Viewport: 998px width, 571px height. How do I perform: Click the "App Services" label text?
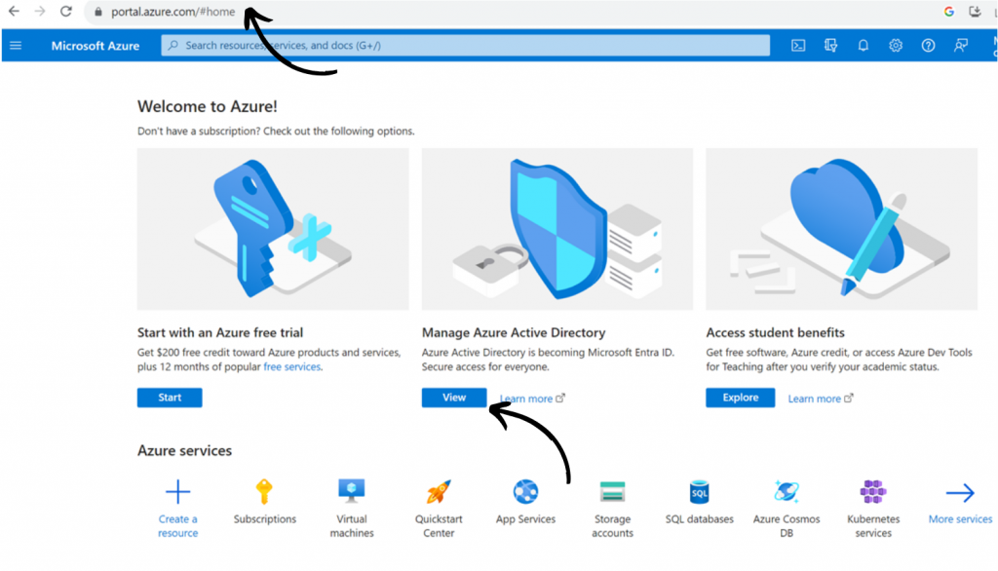click(x=525, y=518)
